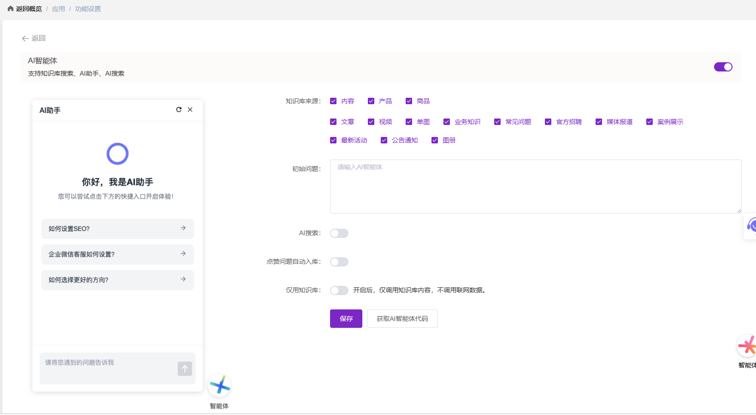756x415 pixels.
Task: Click the 智能体 floating icon below chat panel
Action: [219, 386]
